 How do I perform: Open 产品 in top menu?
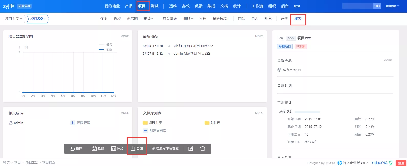(129, 6)
